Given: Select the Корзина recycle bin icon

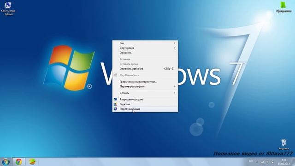Looking at the screenshot, I should tap(283, 144).
